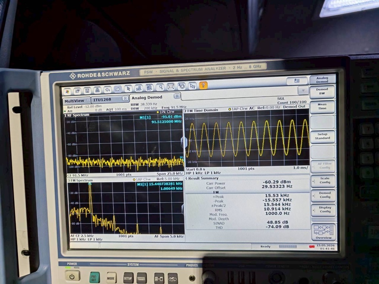Open the Scale Config submenu
379x284 pixels.
pos(323,180)
